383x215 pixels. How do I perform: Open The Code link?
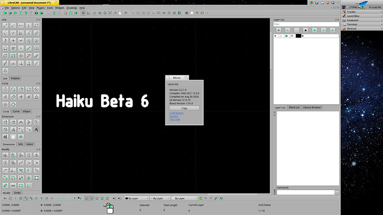(175, 120)
